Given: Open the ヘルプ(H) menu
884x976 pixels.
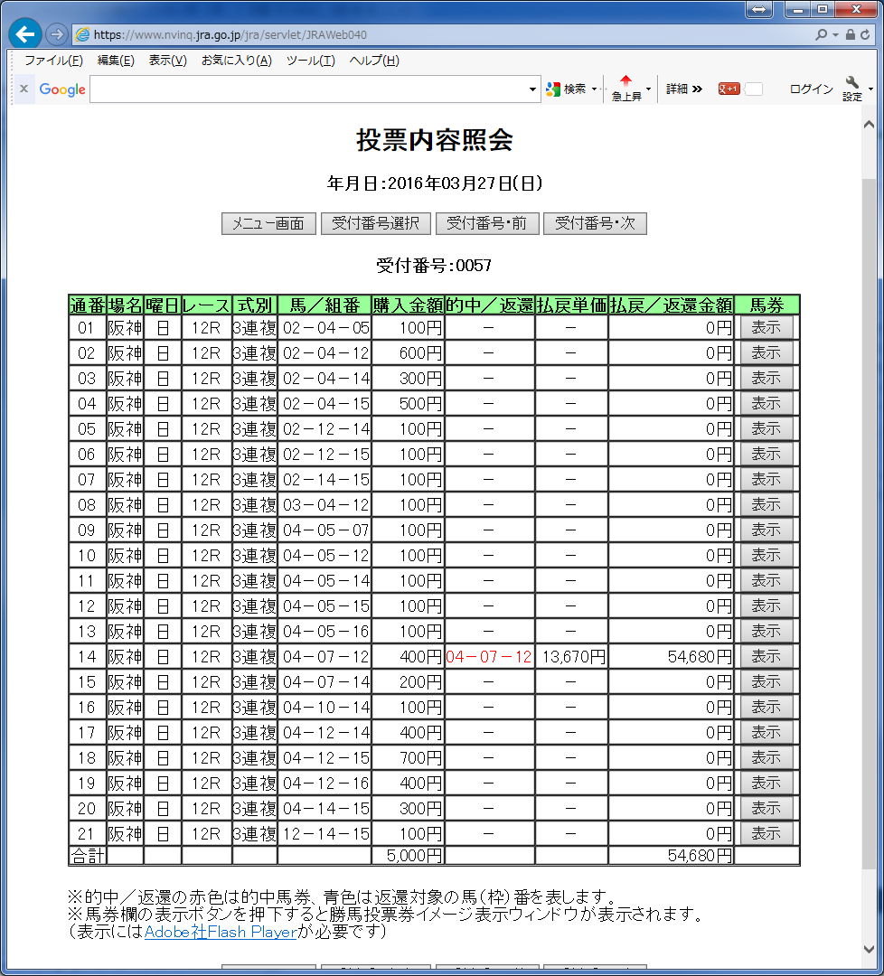Looking at the screenshot, I should 374,61.
